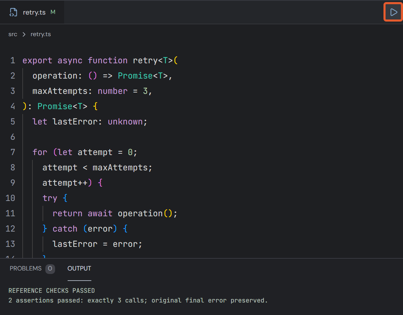
Task: Click line number 4 in gutter
Action: [13, 106]
